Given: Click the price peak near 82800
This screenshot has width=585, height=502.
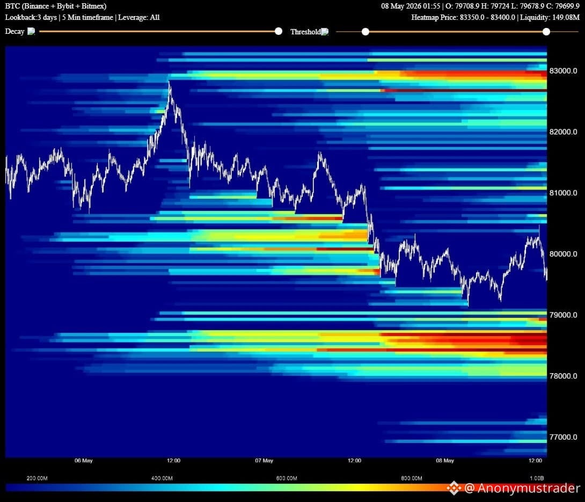Looking at the screenshot, I should tap(170, 83).
